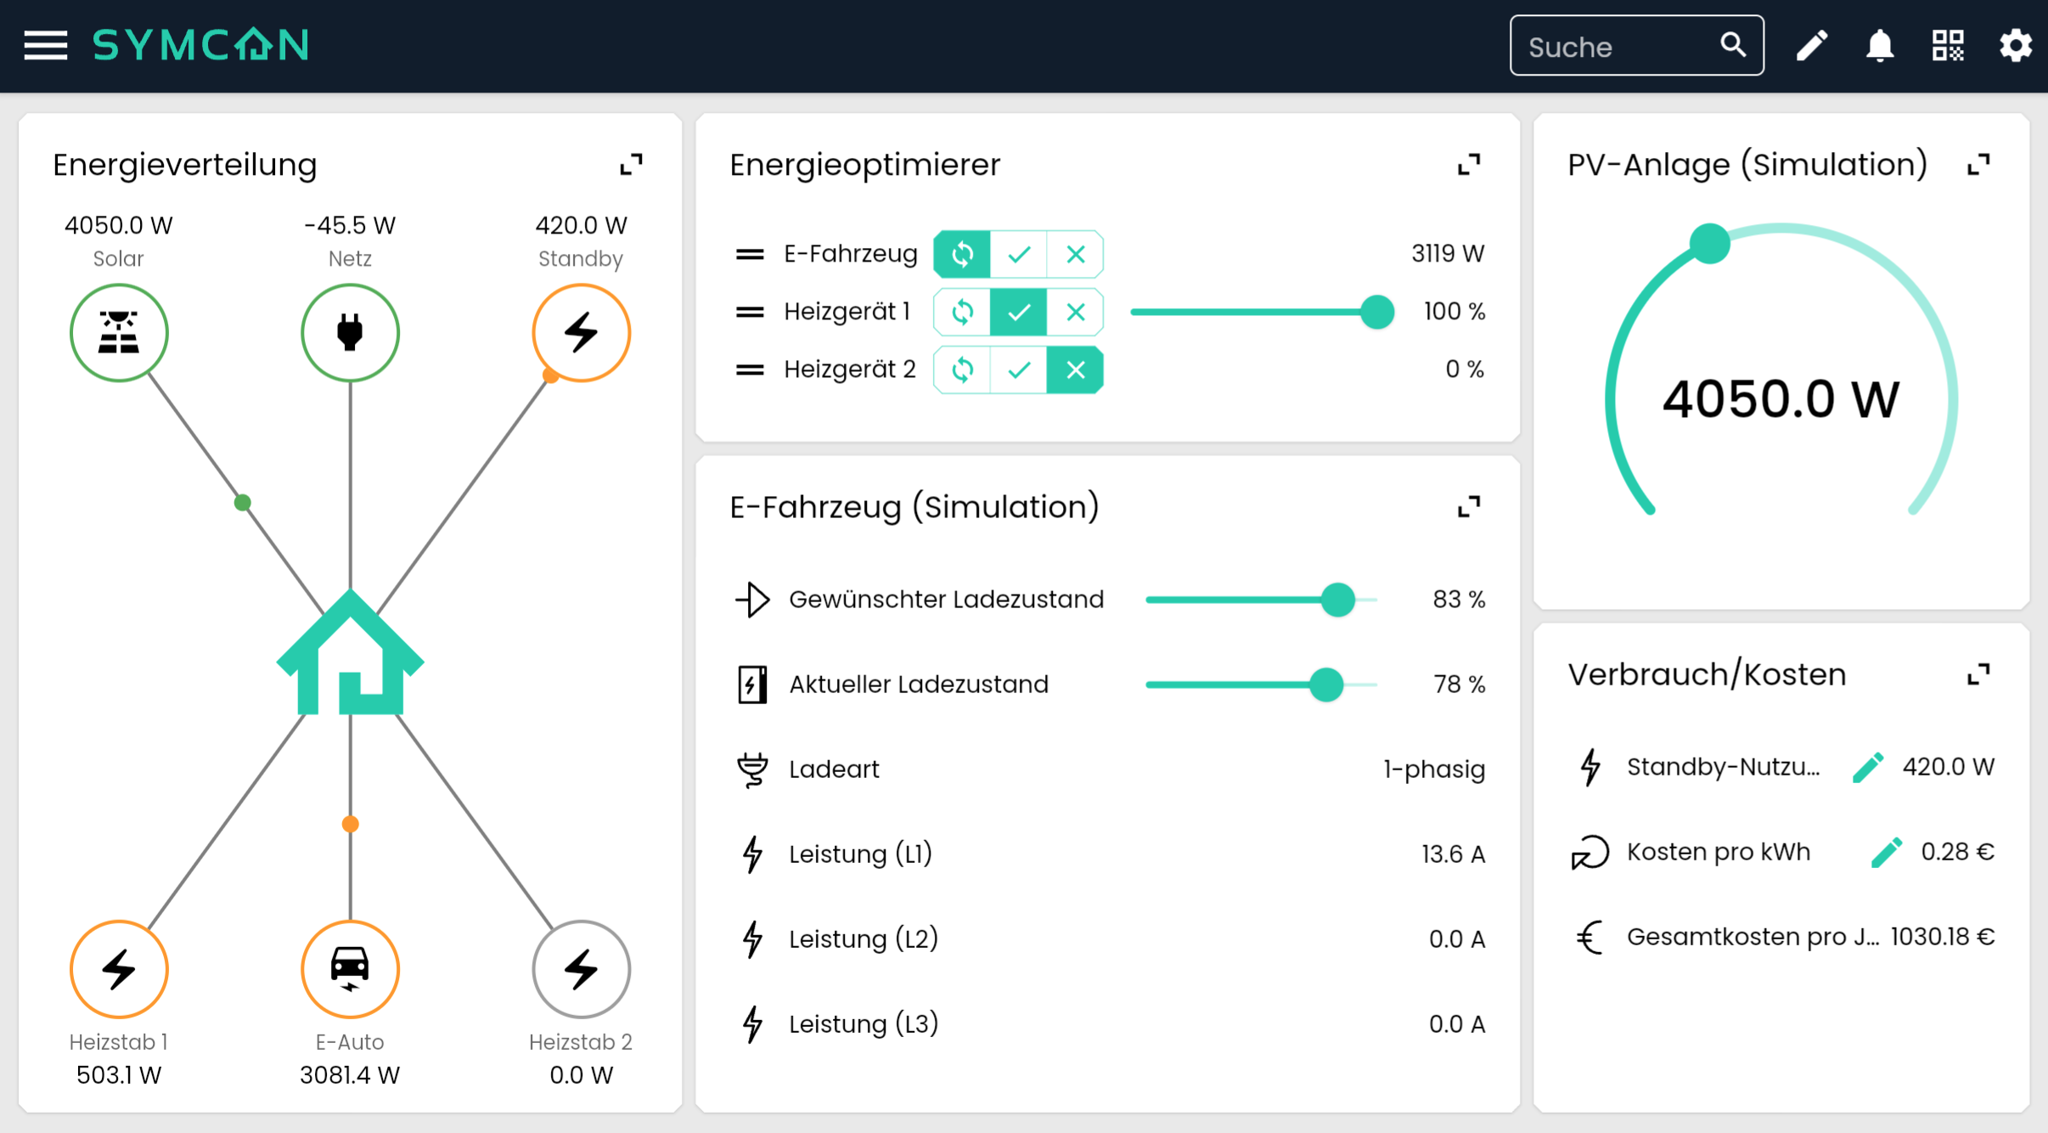Expand the Energieverteilung card
2048x1133 pixels.
point(631,164)
